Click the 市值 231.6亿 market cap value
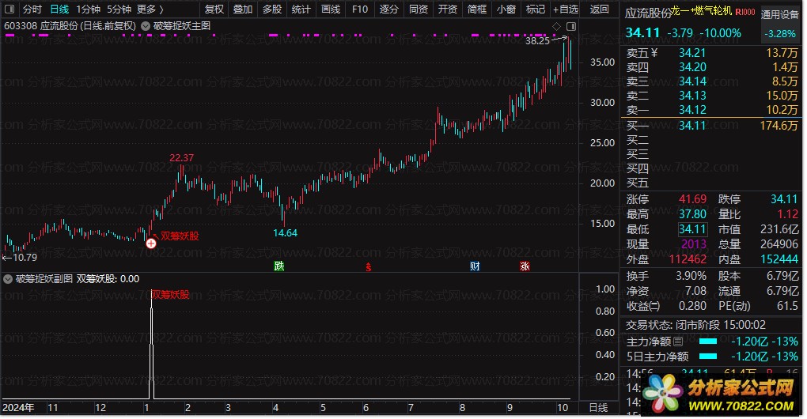Image resolution: width=807 pixels, height=419 pixels. pyautogui.click(x=779, y=229)
